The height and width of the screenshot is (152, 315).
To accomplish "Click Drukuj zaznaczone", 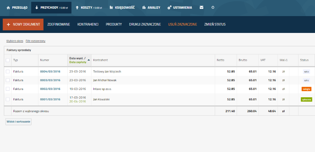I will pyautogui.click(x=145, y=25).
